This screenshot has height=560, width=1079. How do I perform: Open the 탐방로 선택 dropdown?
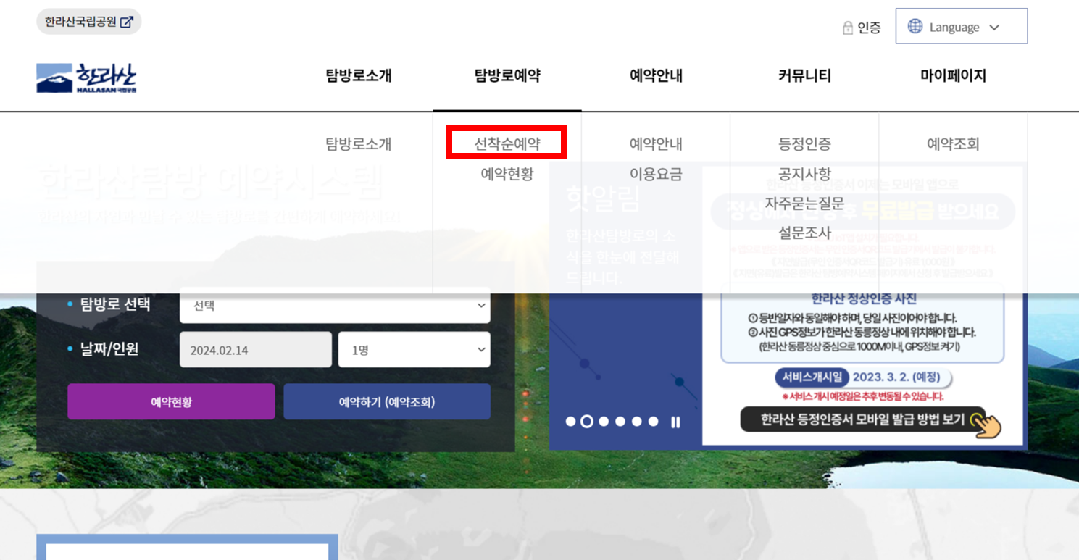(335, 306)
